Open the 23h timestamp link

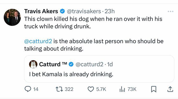click(109, 11)
